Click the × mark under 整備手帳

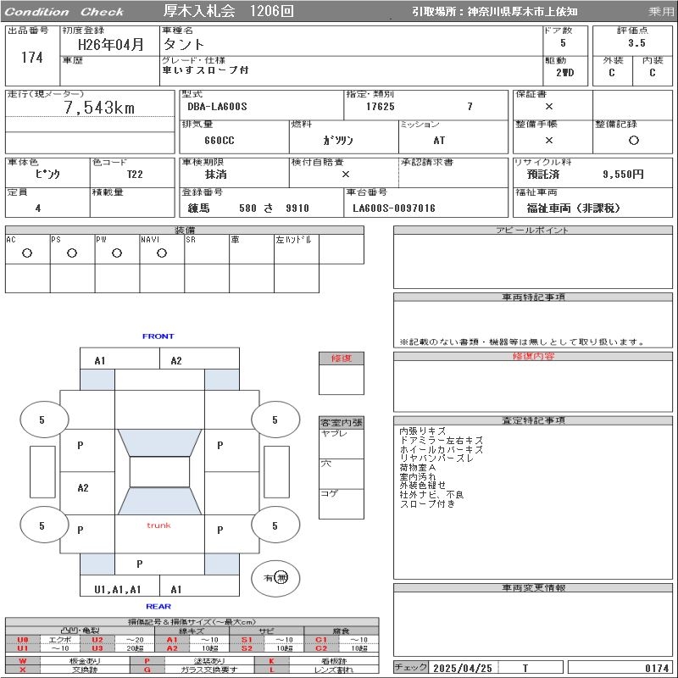pyautogui.click(x=548, y=140)
